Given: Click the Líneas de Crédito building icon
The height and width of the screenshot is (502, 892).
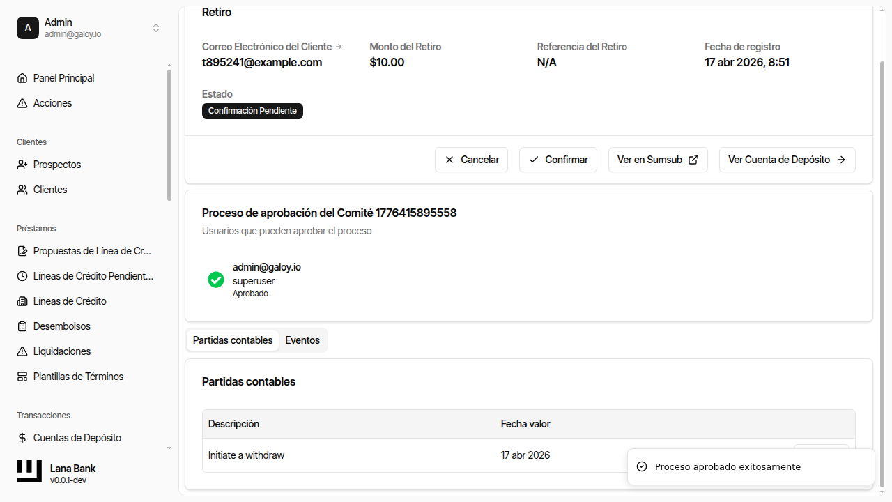Looking at the screenshot, I should [22, 301].
